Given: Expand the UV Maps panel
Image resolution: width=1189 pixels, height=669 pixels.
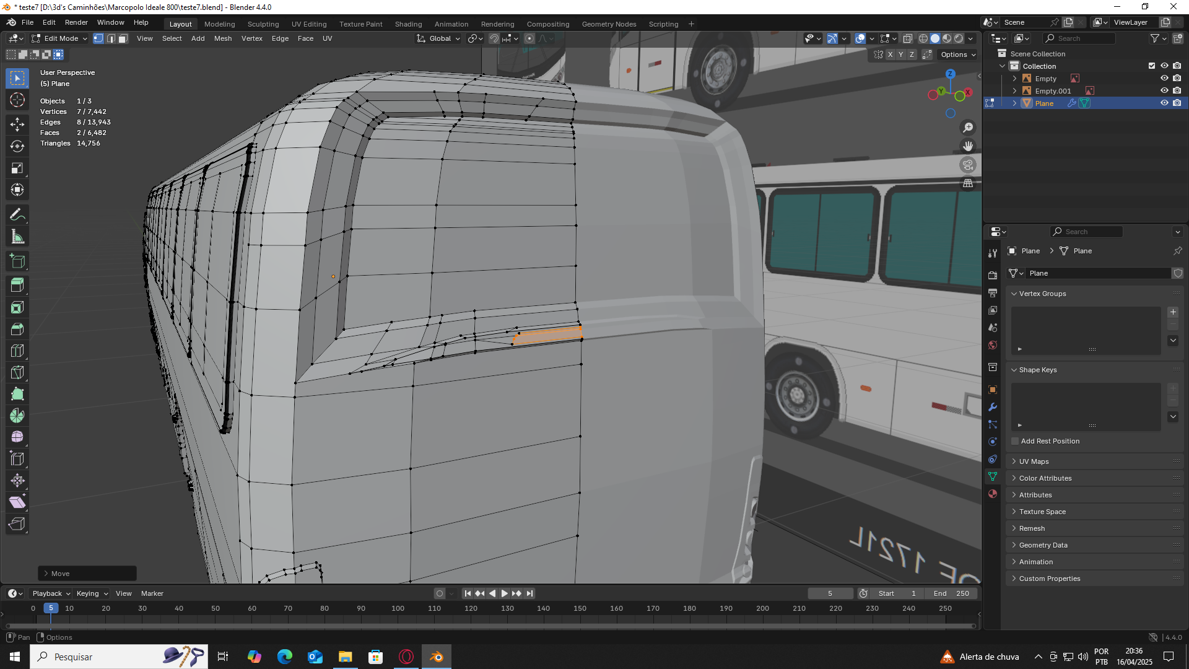Looking at the screenshot, I should coord(1034,461).
